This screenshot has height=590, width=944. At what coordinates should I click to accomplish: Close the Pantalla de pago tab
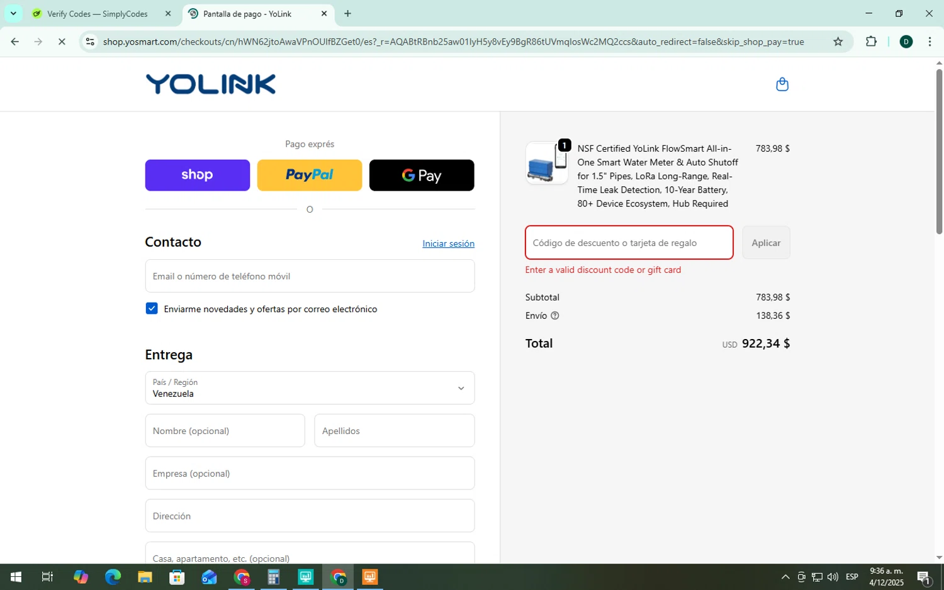(324, 13)
